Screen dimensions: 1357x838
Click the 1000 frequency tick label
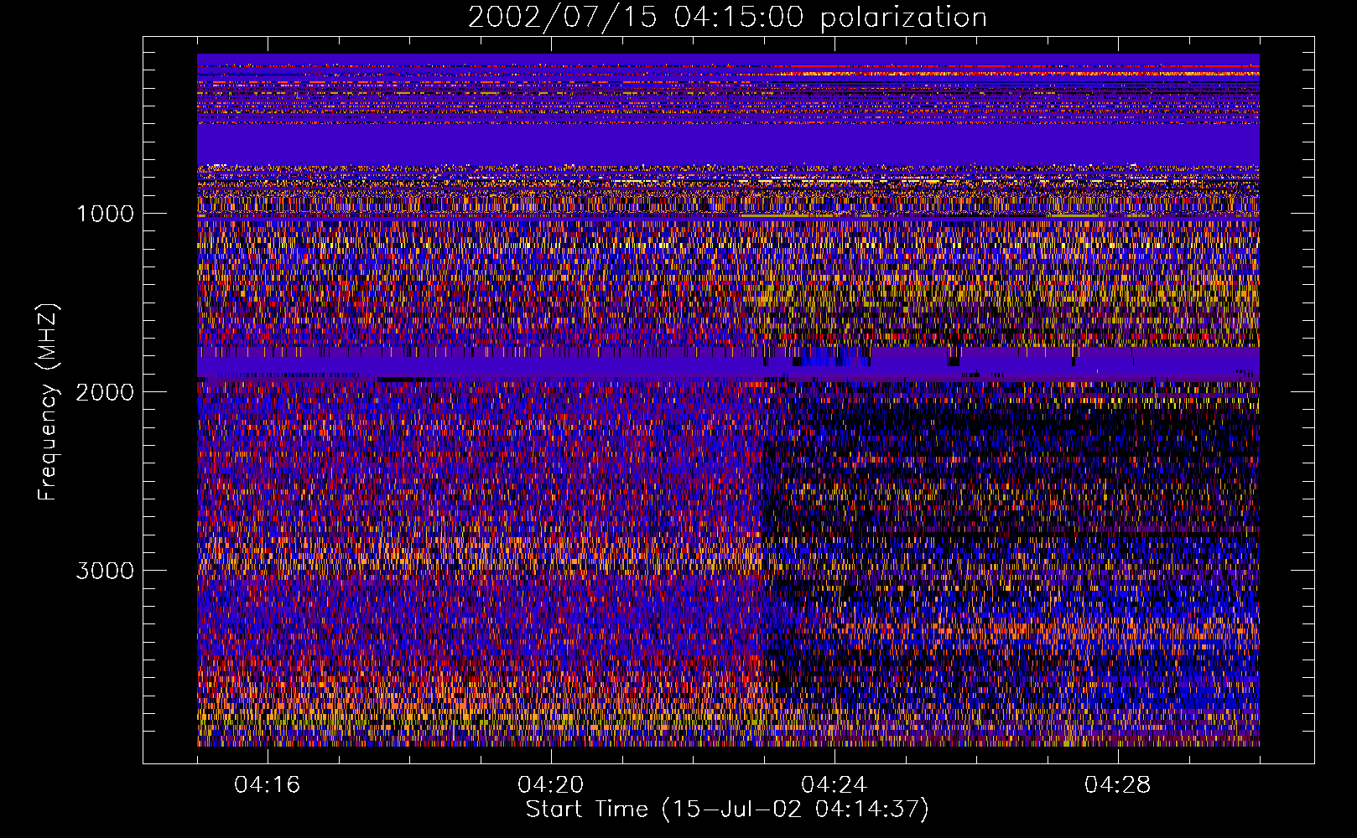105,214
